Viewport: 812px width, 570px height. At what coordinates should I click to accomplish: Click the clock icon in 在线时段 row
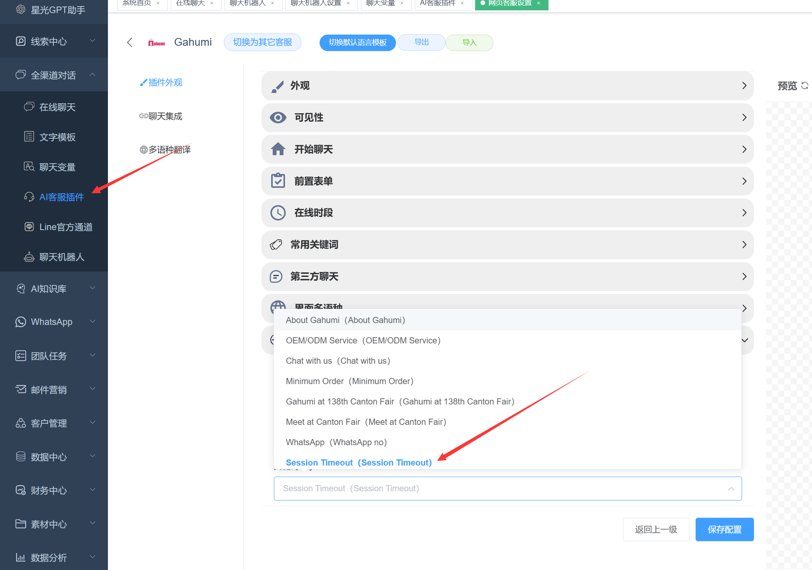point(278,213)
